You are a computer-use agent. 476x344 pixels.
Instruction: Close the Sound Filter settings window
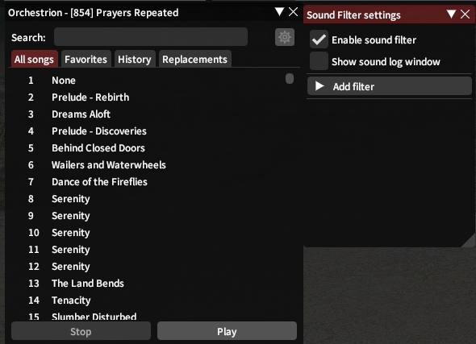(465, 14)
